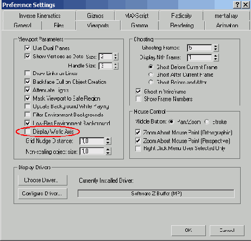
Task: Increase the Handle Size spinner
Action: click(116, 64)
